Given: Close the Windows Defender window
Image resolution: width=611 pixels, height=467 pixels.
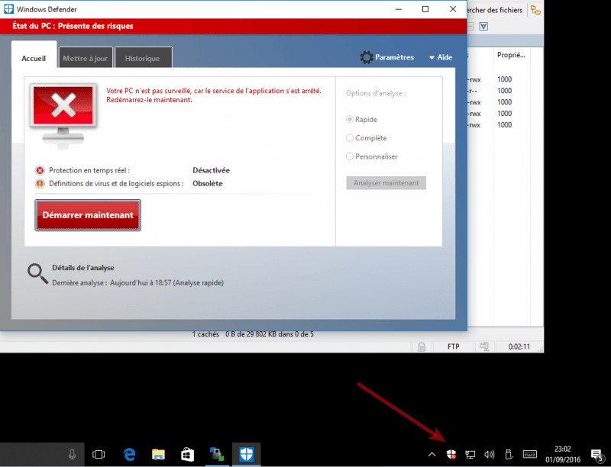Looking at the screenshot, I should pos(453,9).
